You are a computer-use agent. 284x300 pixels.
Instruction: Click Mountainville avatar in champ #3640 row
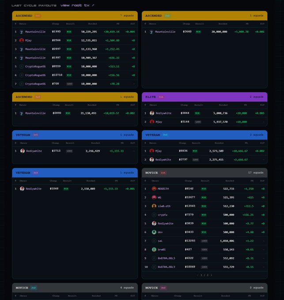pyautogui.click(x=151, y=32)
